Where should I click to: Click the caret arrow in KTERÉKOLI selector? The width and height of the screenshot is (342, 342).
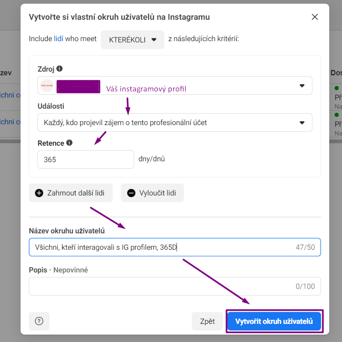tap(154, 40)
